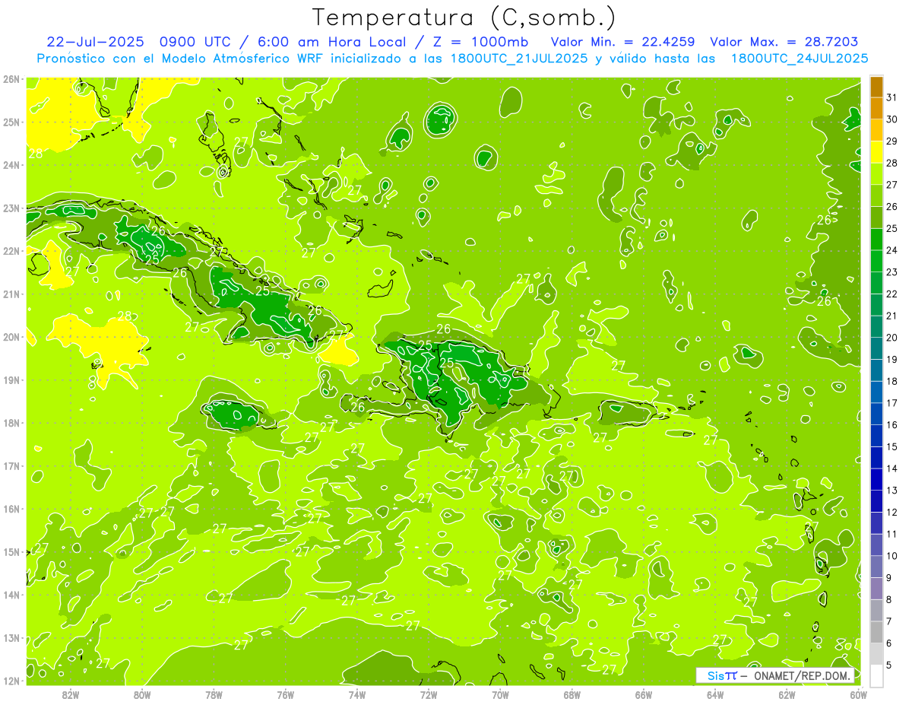Click the gray colorbar swatch between 6 and 7
The image size is (912, 705).
(876, 632)
